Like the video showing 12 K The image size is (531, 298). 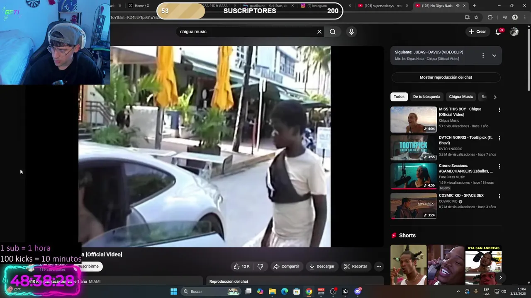[x=241, y=267]
